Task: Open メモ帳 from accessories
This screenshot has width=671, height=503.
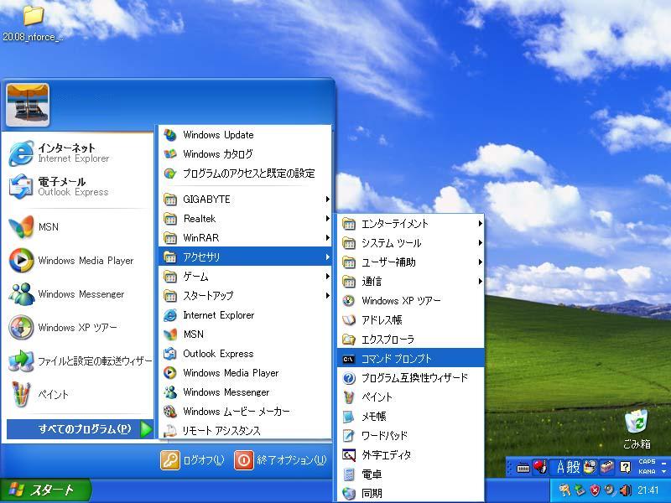Action: click(411, 416)
